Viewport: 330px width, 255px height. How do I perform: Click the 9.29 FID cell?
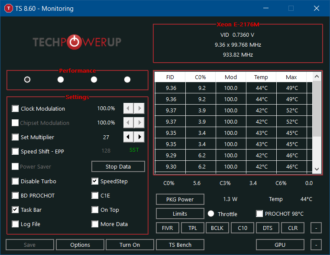171,156
